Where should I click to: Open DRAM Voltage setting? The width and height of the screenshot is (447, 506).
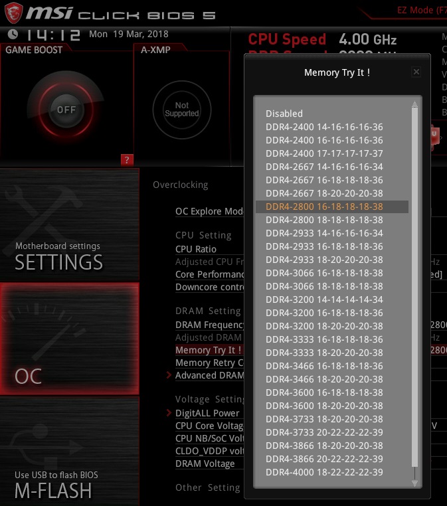[x=205, y=464]
